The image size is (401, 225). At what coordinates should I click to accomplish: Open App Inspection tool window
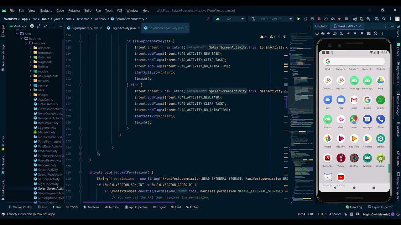(x=136, y=207)
